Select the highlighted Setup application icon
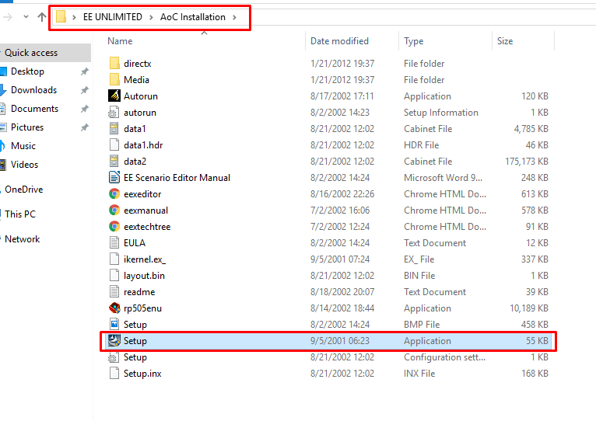Image resolution: width=596 pixels, height=421 pixels. pyautogui.click(x=114, y=341)
